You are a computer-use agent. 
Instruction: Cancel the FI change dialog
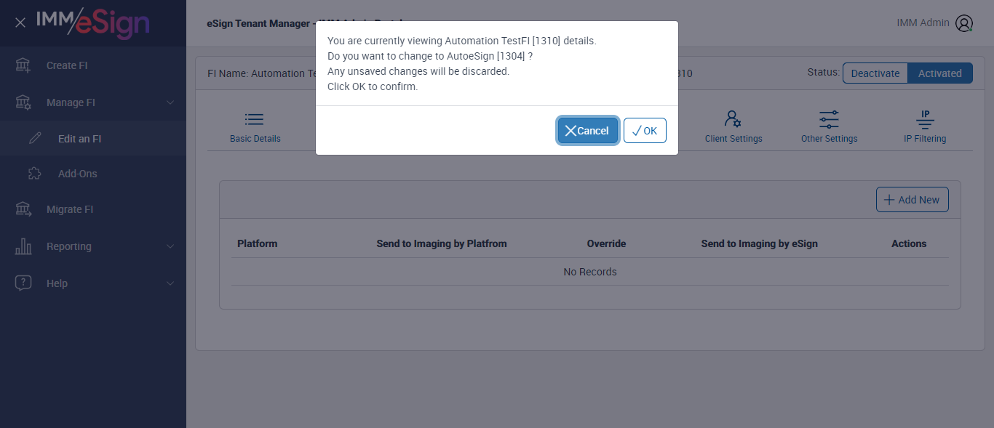coord(588,131)
